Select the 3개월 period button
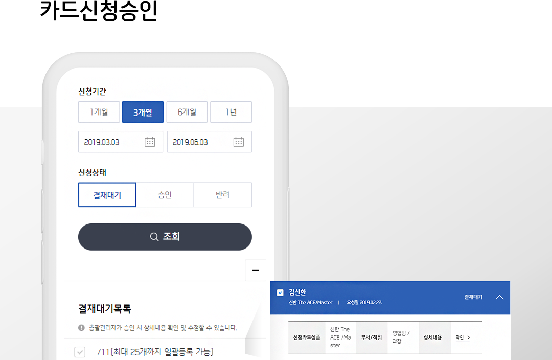 [143, 112]
